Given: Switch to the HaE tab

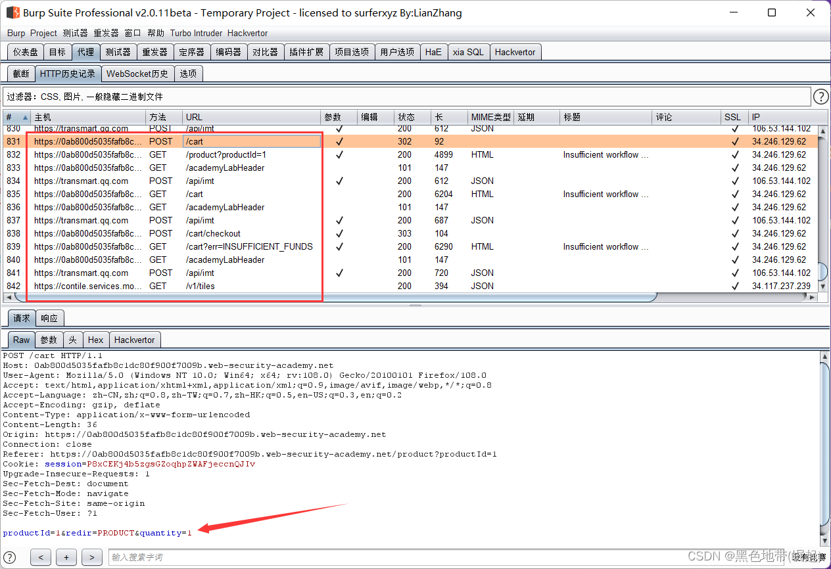Looking at the screenshot, I should (433, 52).
